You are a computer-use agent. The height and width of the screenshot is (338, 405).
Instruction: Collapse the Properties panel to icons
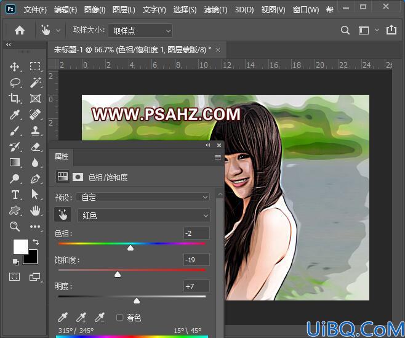[x=208, y=145]
